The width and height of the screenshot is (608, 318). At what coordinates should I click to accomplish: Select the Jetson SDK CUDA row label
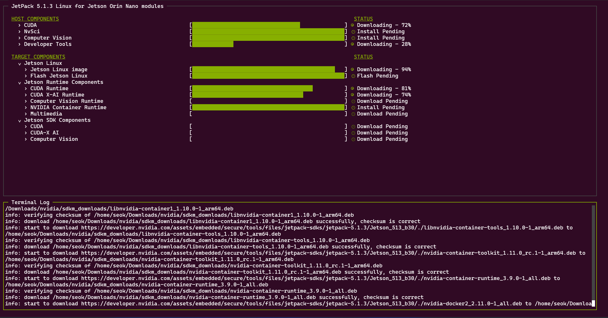pos(37,127)
